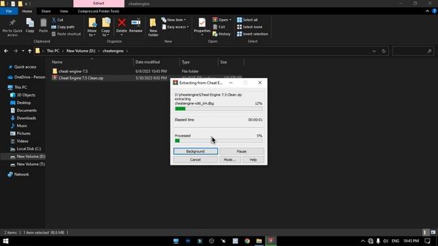Select Cheat Engine 7.5 Clean.zip file
The height and width of the screenshot is (246, 438).
(81, 78)
